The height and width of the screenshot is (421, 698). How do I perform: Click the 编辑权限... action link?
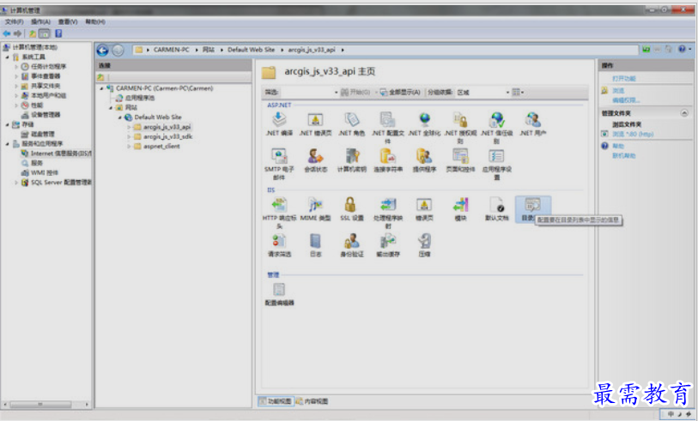[x=626, y=100]
